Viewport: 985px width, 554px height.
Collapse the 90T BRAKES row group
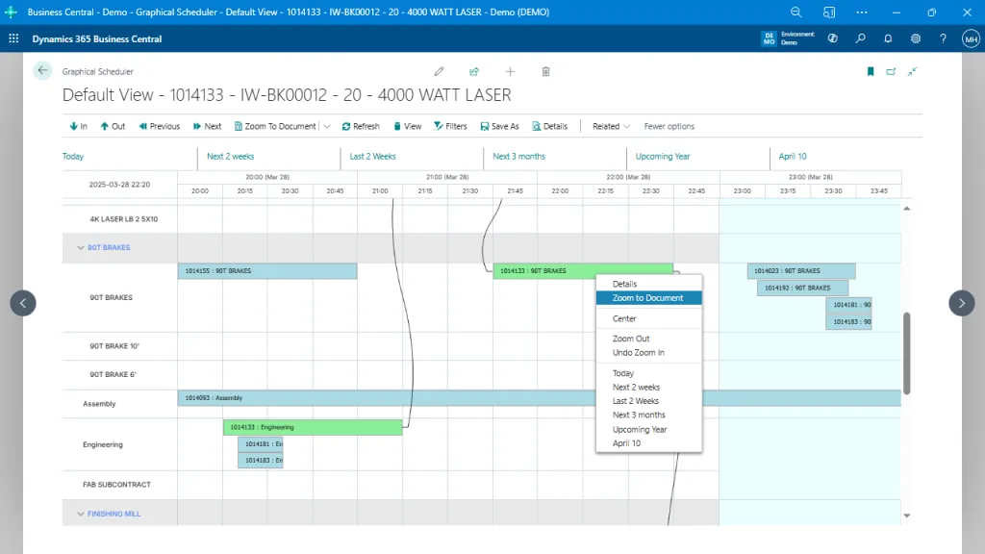[81, 247]
